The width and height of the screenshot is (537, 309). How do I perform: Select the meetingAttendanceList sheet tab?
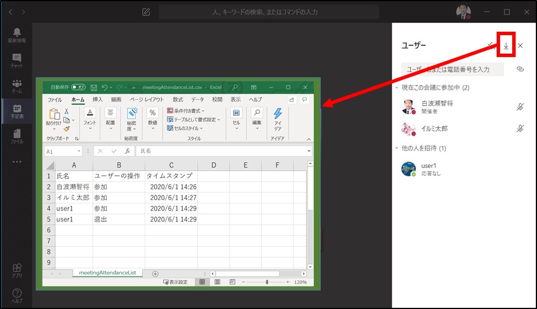107,273
